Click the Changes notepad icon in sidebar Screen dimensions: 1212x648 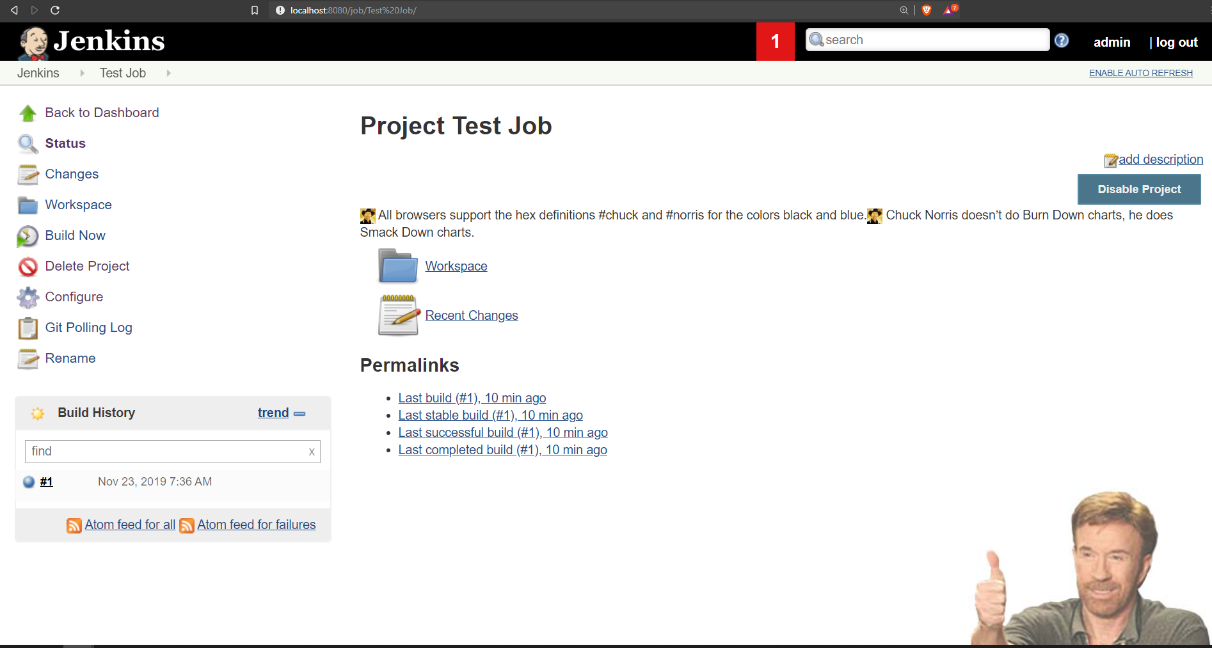(x=28, y=175)
